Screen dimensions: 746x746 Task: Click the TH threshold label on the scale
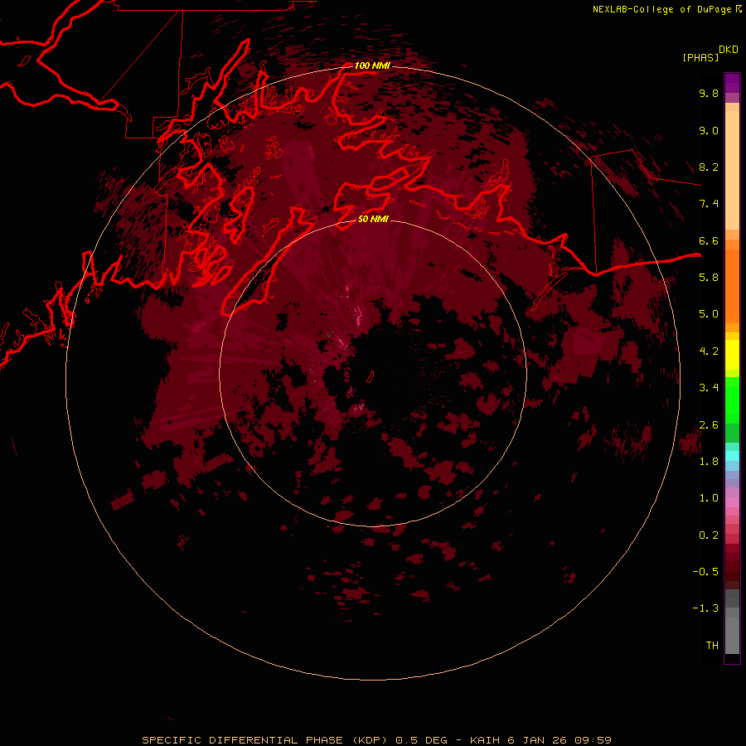tap(712, 646)
